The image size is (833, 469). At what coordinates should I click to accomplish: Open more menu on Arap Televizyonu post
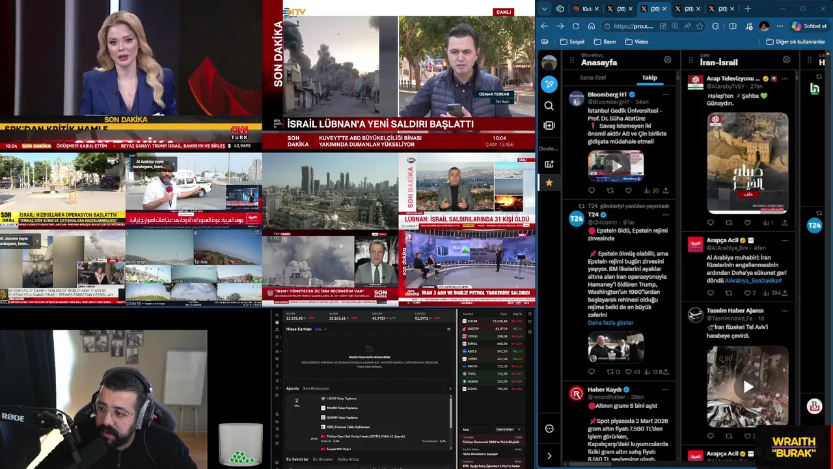click(x=785, y=79)
